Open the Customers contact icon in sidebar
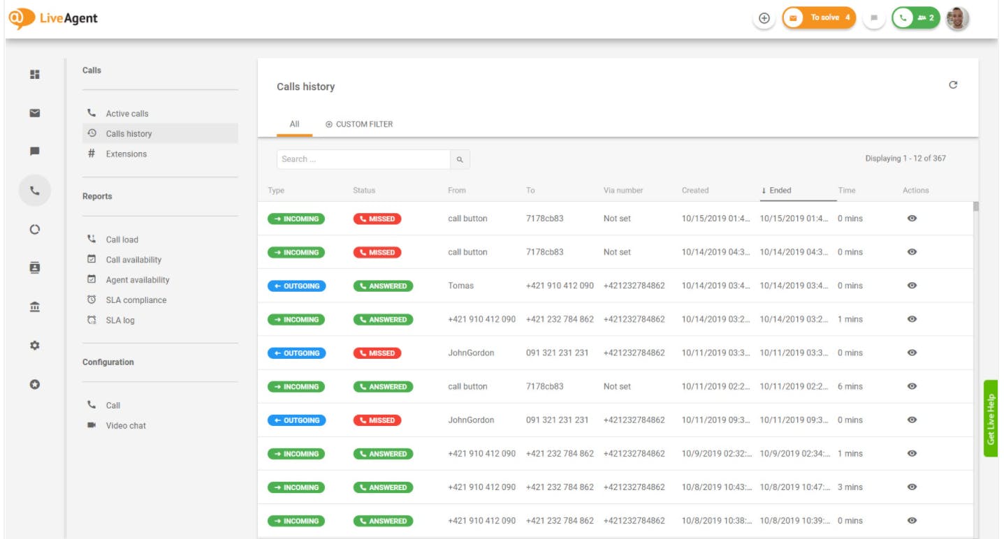 (x=34, y=268)
